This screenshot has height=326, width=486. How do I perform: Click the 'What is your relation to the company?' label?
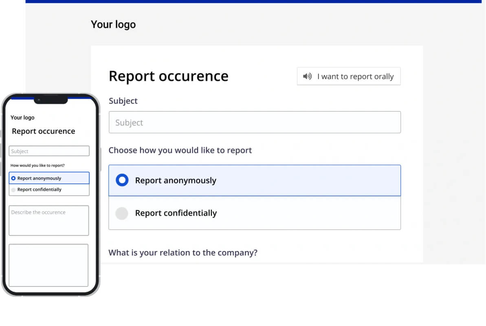(183, 253)
